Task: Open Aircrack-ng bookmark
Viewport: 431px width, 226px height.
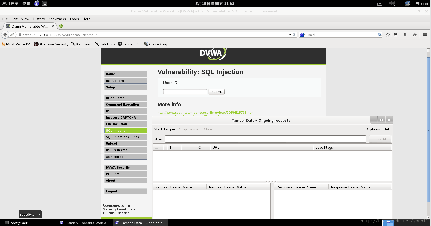Action: [x=156, y=44]
